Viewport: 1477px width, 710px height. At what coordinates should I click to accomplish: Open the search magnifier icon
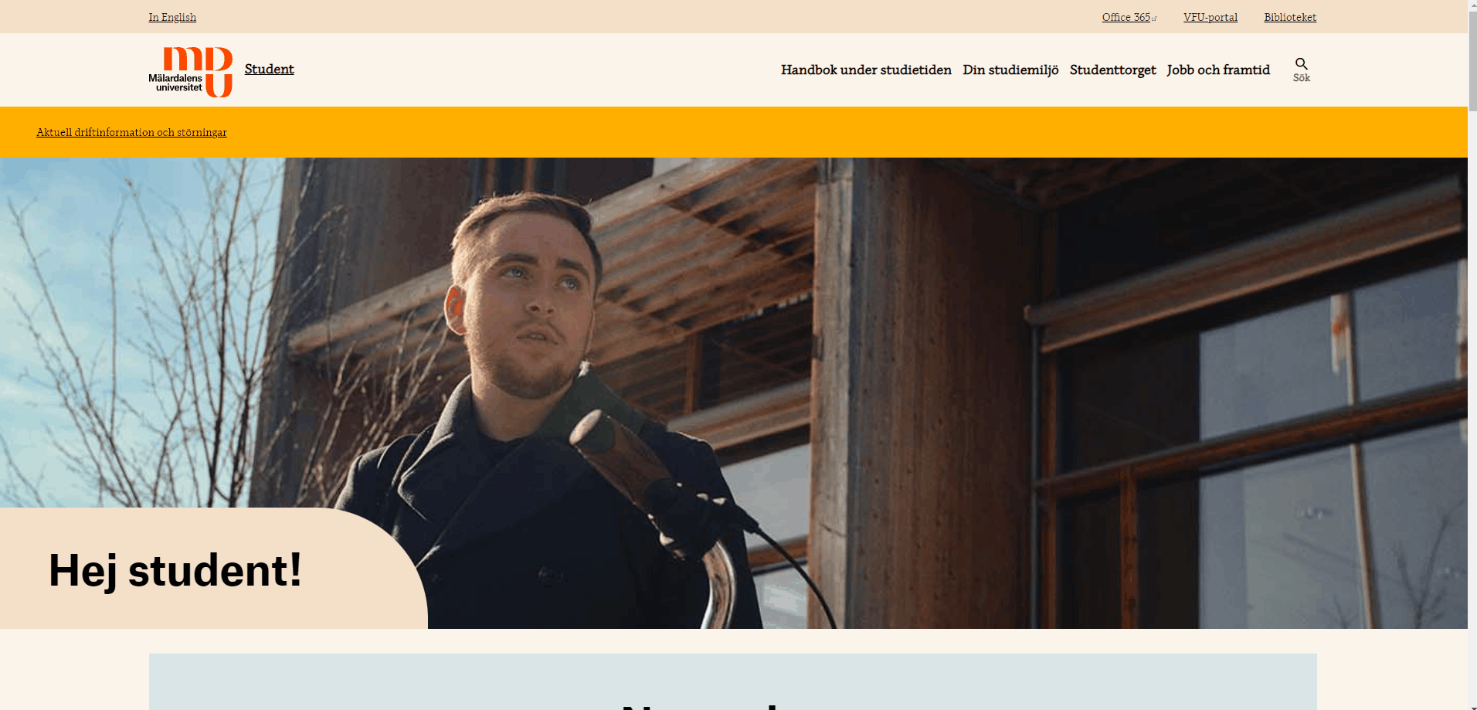point(1302,63)
